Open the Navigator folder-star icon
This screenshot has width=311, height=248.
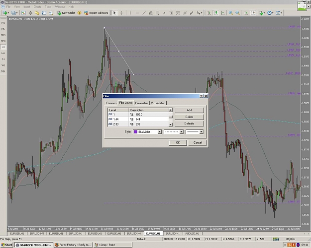[x=37, y=13]
